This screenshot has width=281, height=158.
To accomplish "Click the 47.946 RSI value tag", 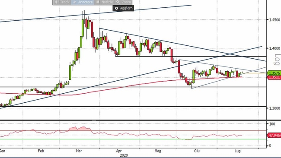I will pos(274,136).
